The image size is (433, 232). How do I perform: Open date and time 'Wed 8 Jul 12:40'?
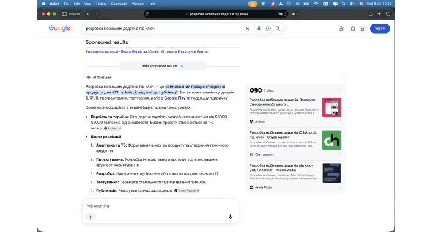tap(379, 4)
